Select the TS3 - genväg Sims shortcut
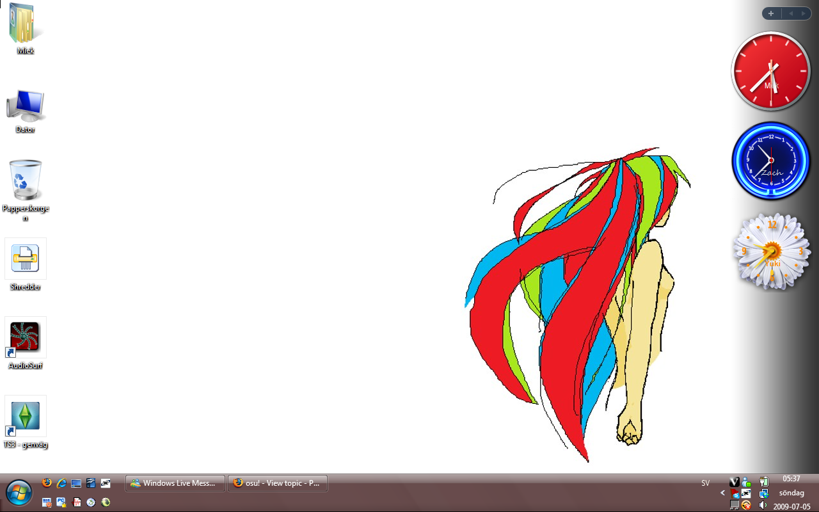 point(26,422)
